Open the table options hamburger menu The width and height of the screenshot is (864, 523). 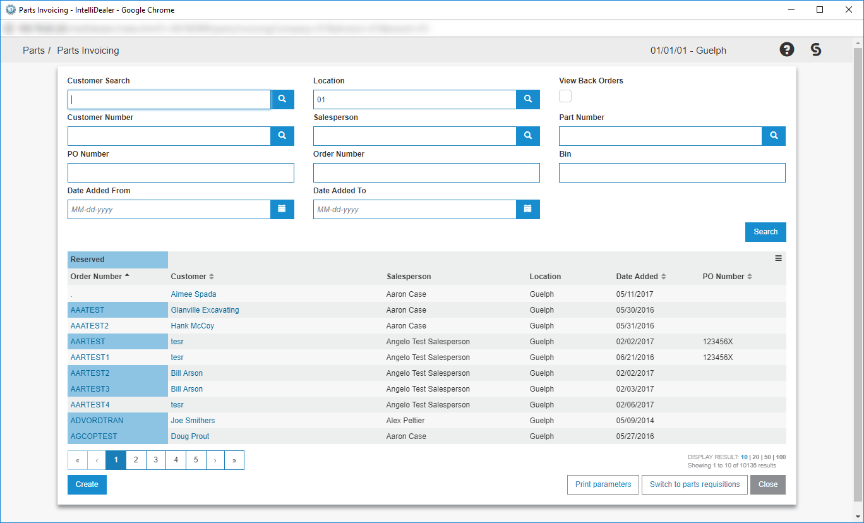pyautogui.click(x=779, y=258)
